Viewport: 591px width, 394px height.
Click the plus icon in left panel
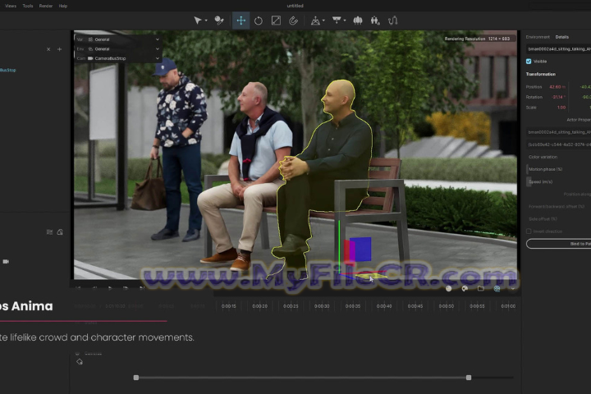pyautogui.click(x=59, y=49)
